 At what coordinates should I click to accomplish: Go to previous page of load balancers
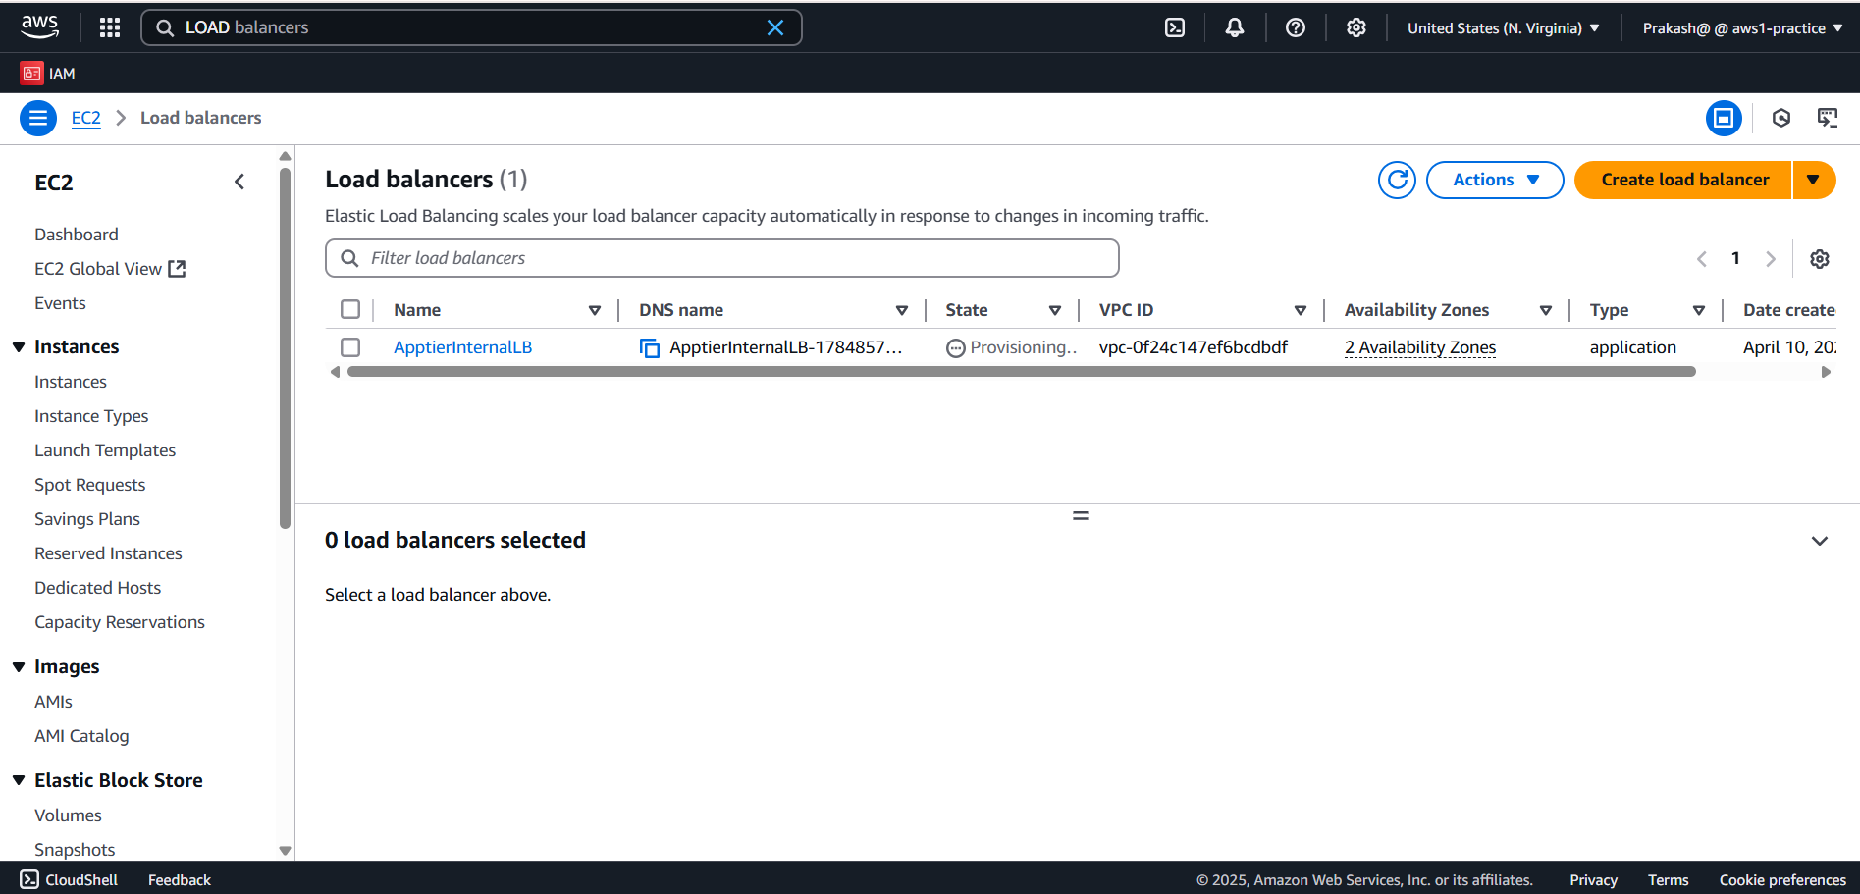pyautogui.click(x=1702, y=259)
